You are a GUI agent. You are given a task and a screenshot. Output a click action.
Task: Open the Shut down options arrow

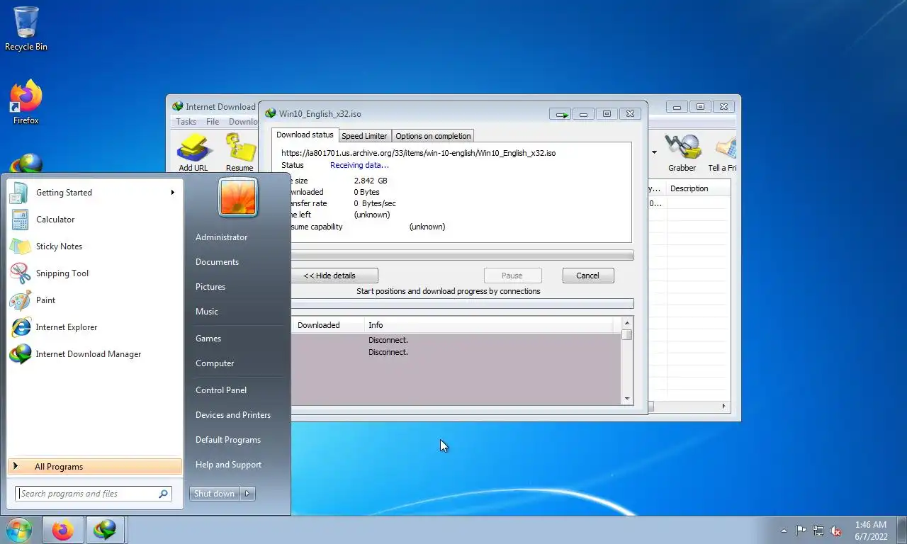point(247,494)
